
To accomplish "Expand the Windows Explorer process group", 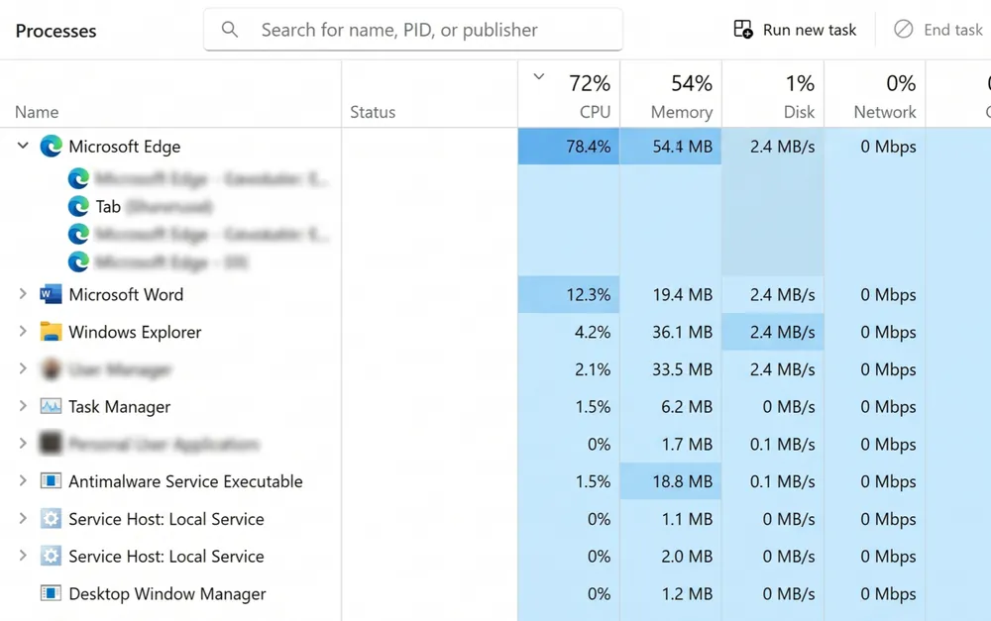I will pos(23,331).
